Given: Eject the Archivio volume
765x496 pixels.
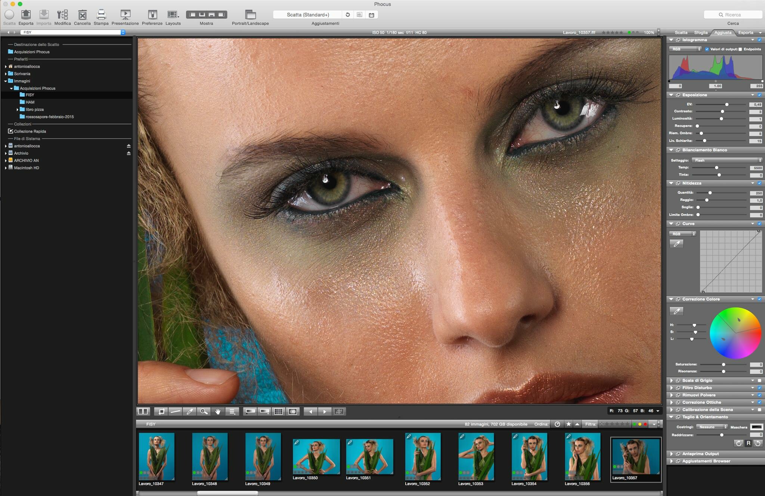Looking at the screenshot, I should click(x=128, y=153).
